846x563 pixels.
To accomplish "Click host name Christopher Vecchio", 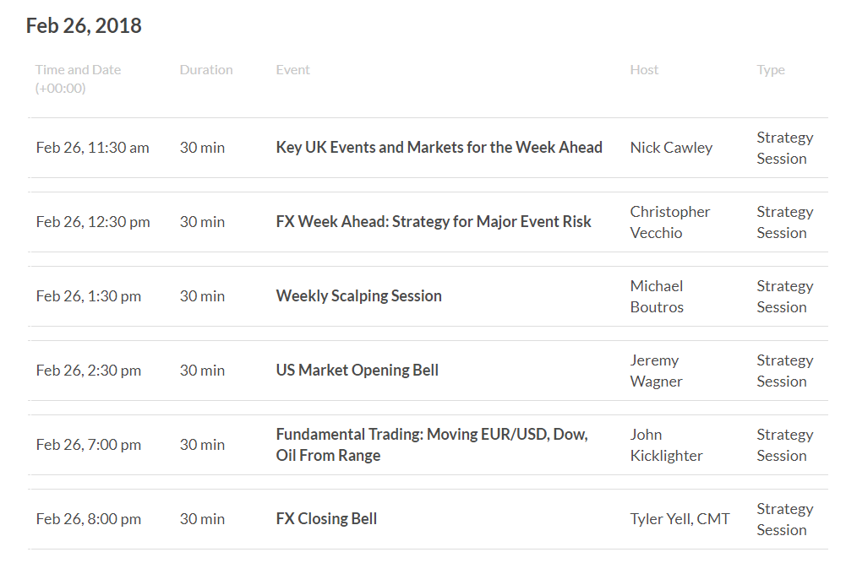I will click(670, 222).
